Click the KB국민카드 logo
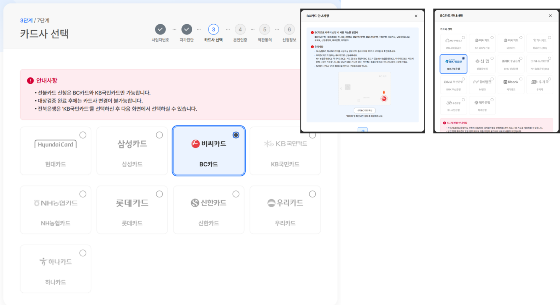This screenshot has width=560, height=305. (x=285, y=144)
